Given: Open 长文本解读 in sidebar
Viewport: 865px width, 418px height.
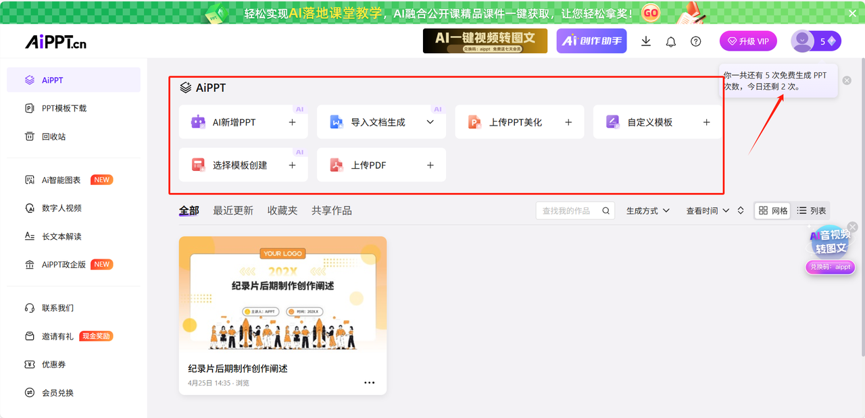Looking at the screenshot, I should tap(74, 236).
